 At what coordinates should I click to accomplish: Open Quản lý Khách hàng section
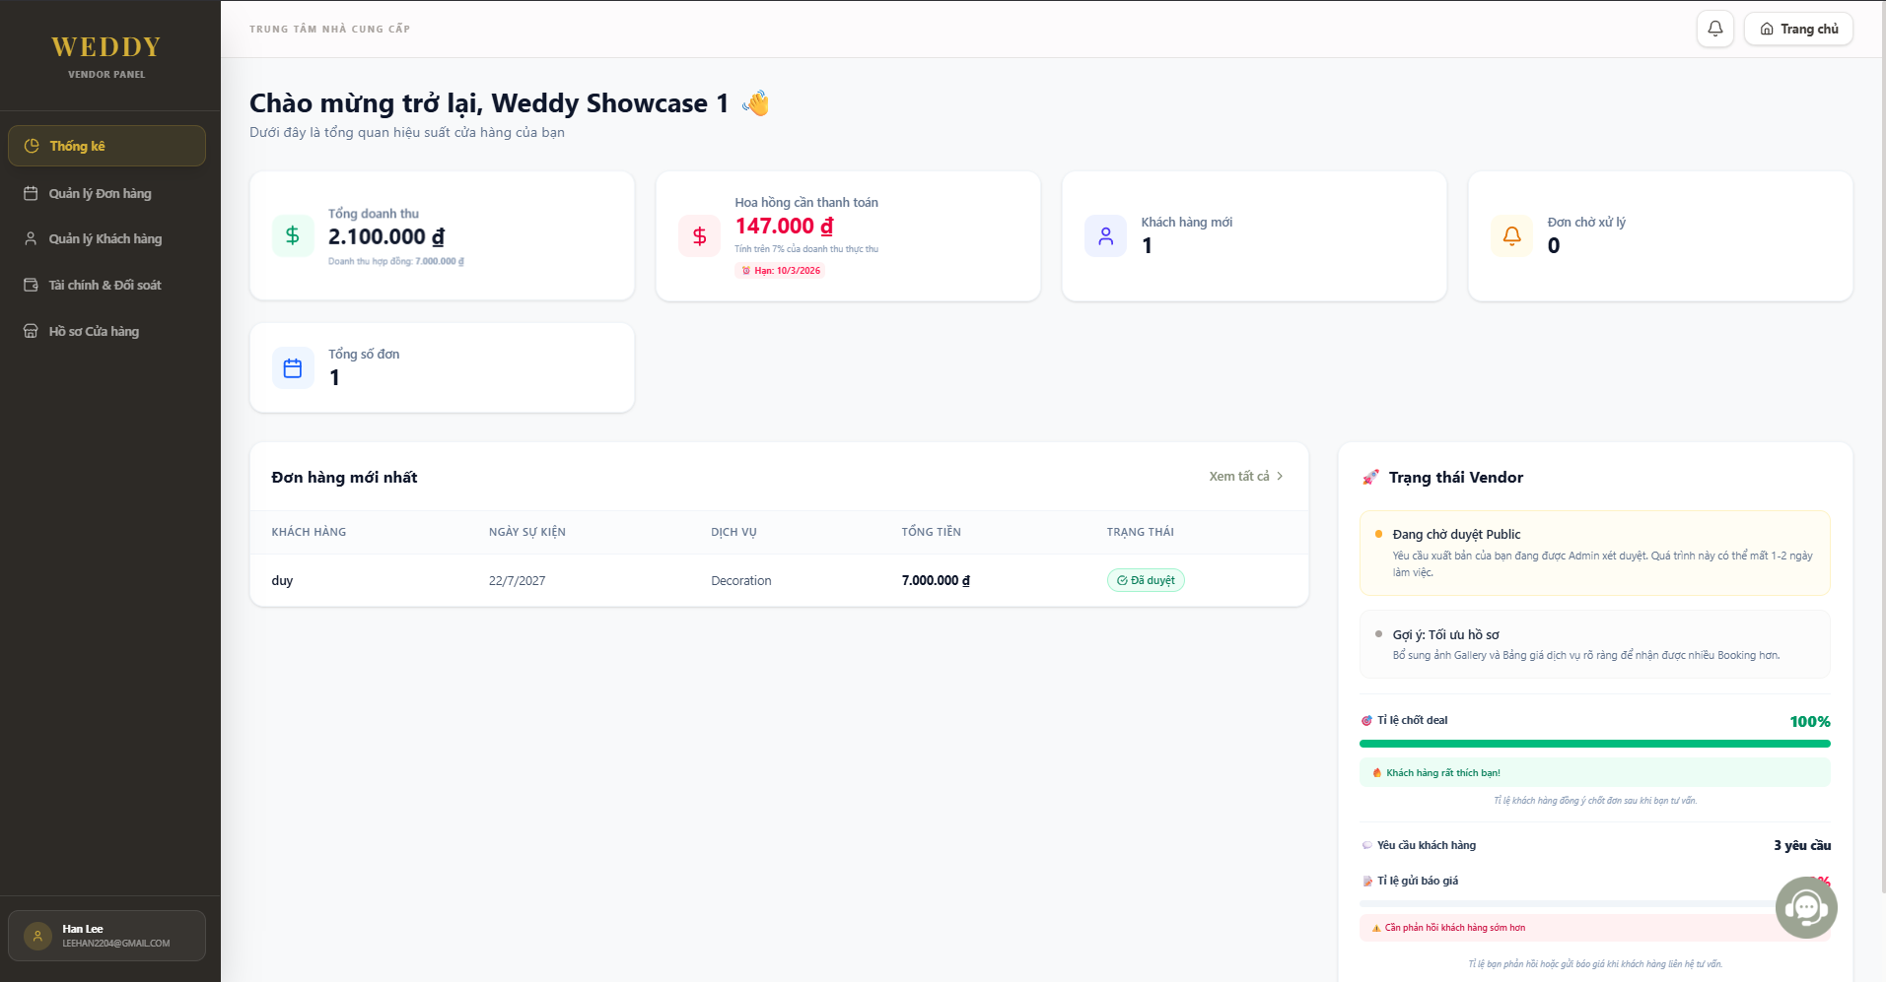pos(106,238)
